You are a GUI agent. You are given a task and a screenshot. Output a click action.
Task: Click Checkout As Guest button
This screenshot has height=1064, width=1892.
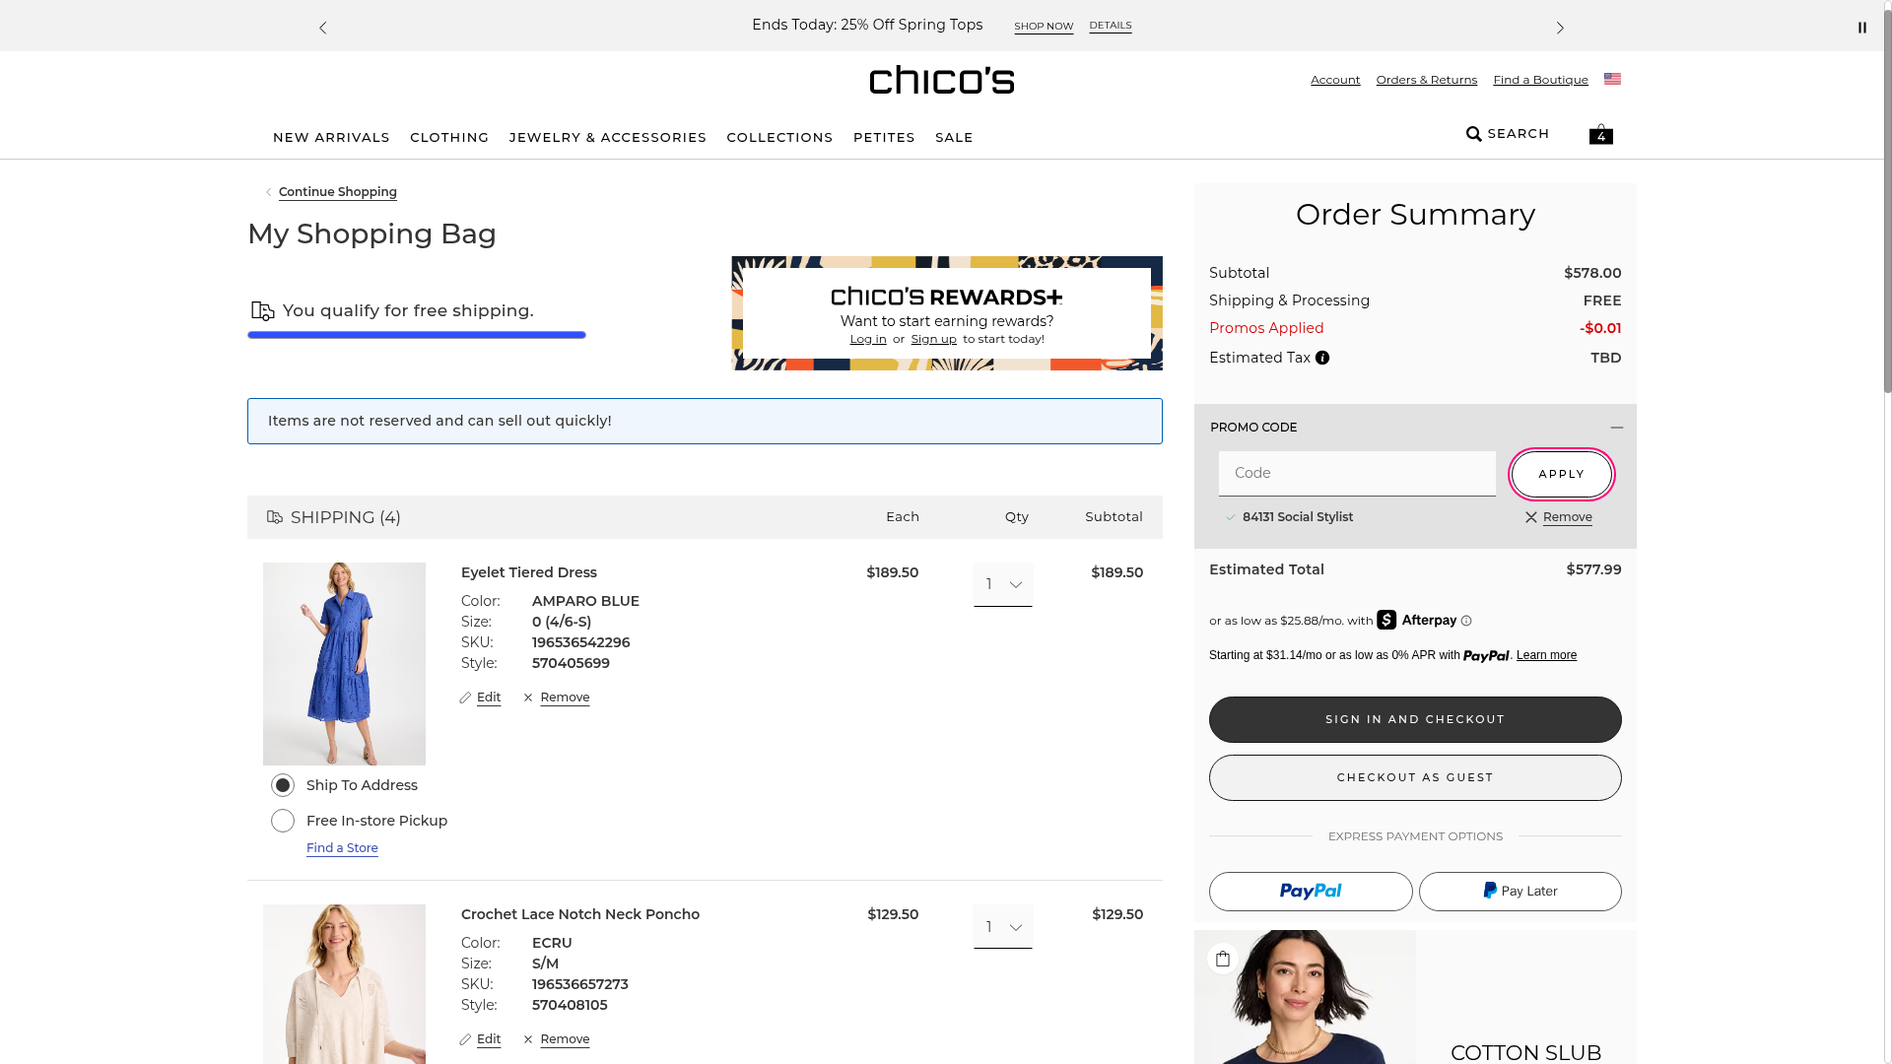point(1414,777)
